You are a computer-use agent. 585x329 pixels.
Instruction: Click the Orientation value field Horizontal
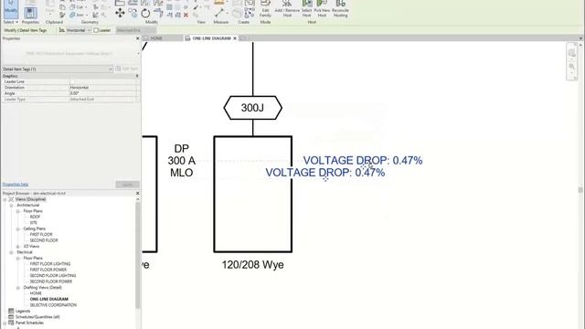point(102,88)
